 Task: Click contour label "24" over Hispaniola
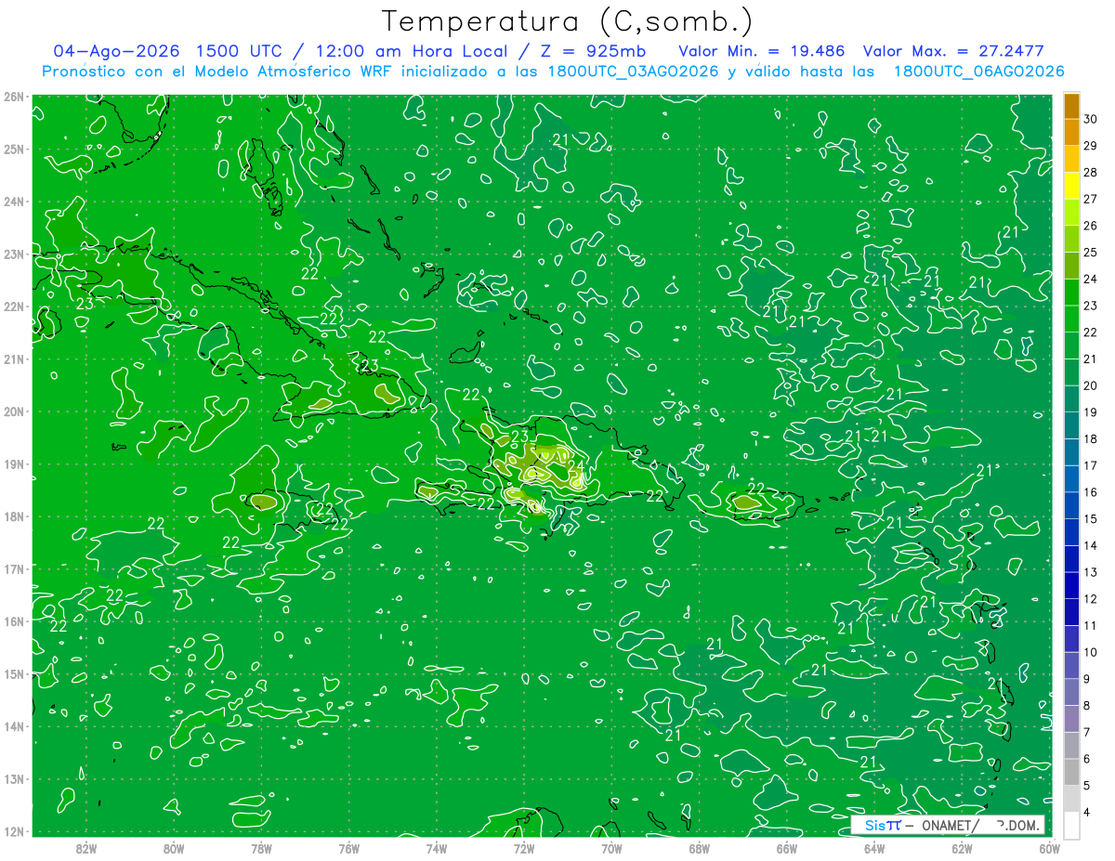coord(576,466)
